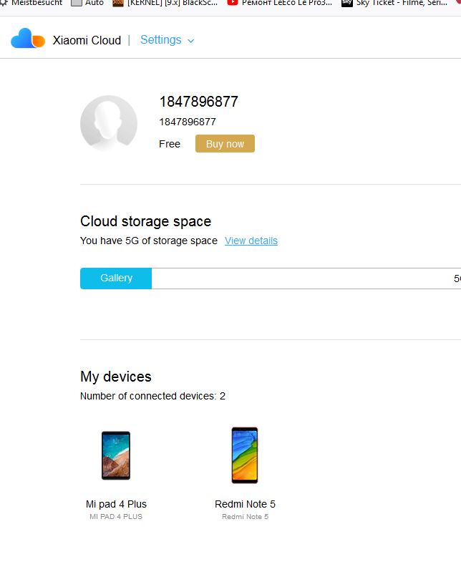Click the Xiaomi Cloud title text

click(x=87, y=40)
